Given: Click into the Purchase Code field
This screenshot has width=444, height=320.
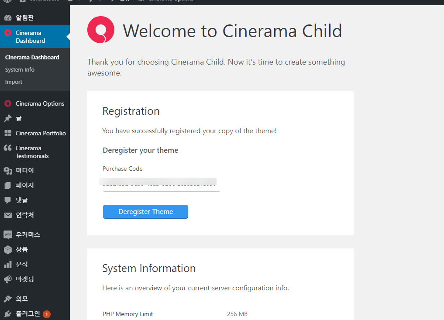Looking at the screenshot, I should click(162, 185).
